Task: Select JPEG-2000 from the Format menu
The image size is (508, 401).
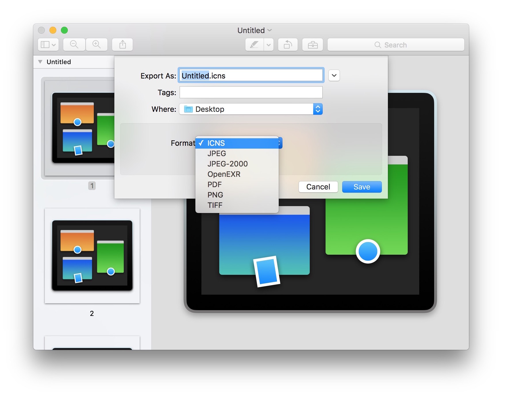Action: [227, 164]
